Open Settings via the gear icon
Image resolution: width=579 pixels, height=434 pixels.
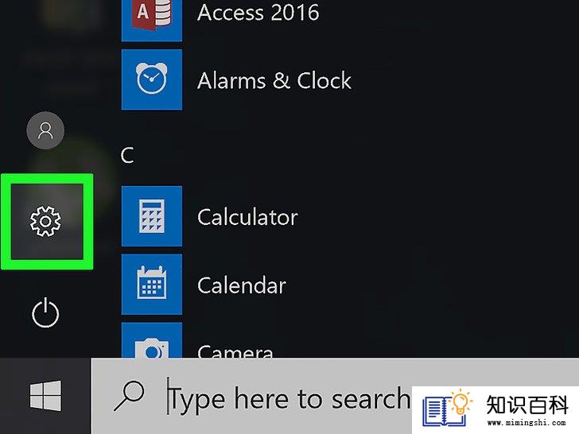(x=45, y=222)
